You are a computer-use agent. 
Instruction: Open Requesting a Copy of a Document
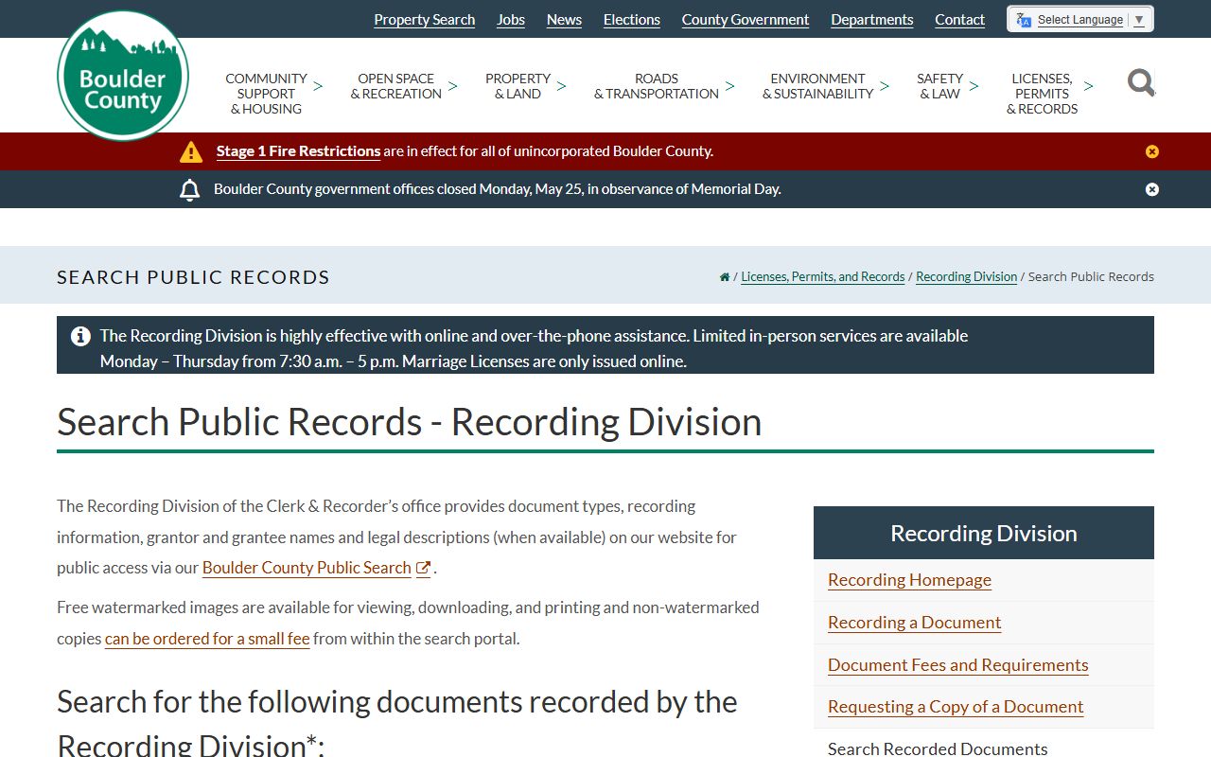[956, 707]
